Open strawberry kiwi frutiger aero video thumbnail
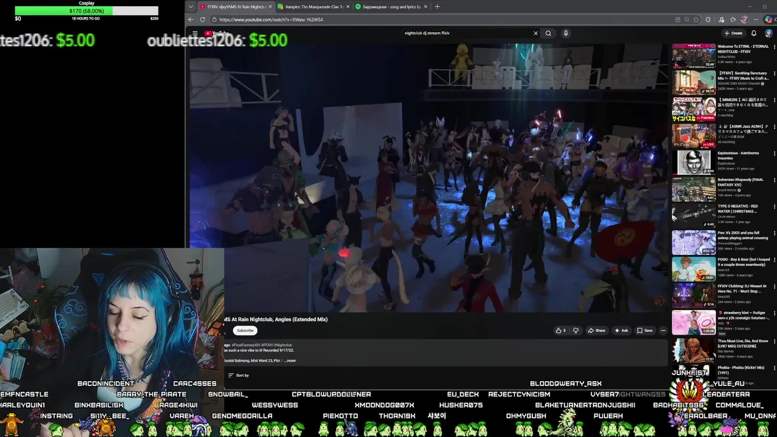The height and width of the screenshot is (437, 777). (x=694, y=322)
